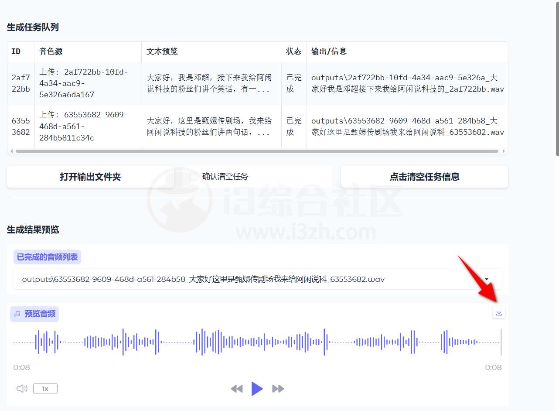Click the 文本预览 column header
559x411 pixels.
tap(211, 51)
